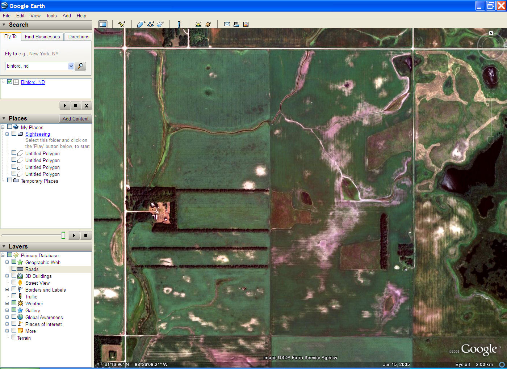Click the Print toolbar icon
Image resolution: width=507 pixels, height=369 pixels.
[x=236, y=24]
